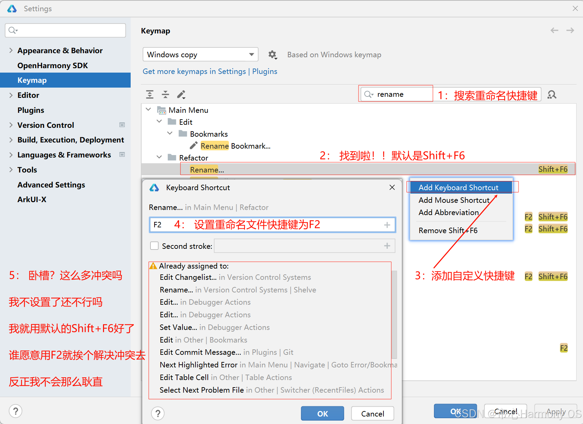Expand Build, Execution, Deployment section
Screen dimensions: 583x424
click(x=11, y=140)
